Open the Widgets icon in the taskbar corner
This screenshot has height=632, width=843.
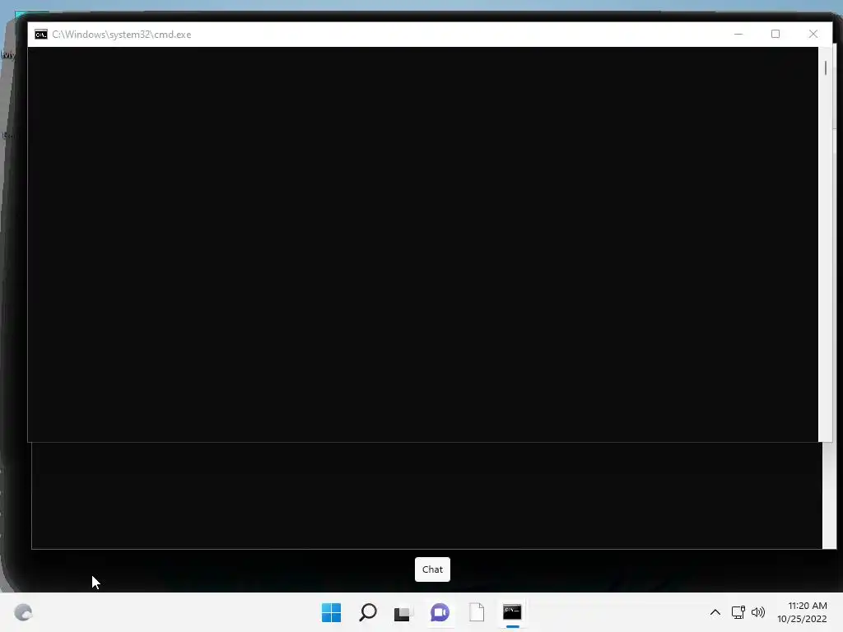(23, 612)
